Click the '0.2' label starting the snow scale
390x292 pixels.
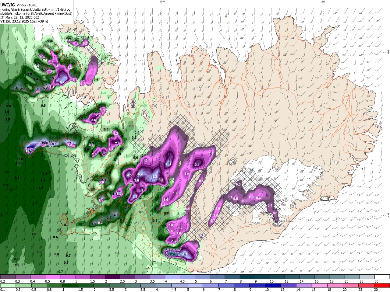click(x=3, y=281)
